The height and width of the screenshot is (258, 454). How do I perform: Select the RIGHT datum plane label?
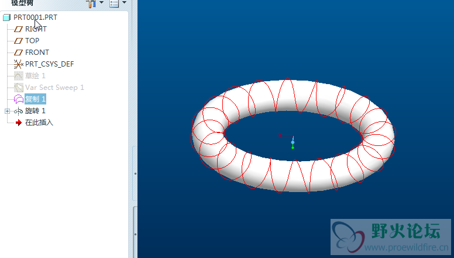[36, 29]
